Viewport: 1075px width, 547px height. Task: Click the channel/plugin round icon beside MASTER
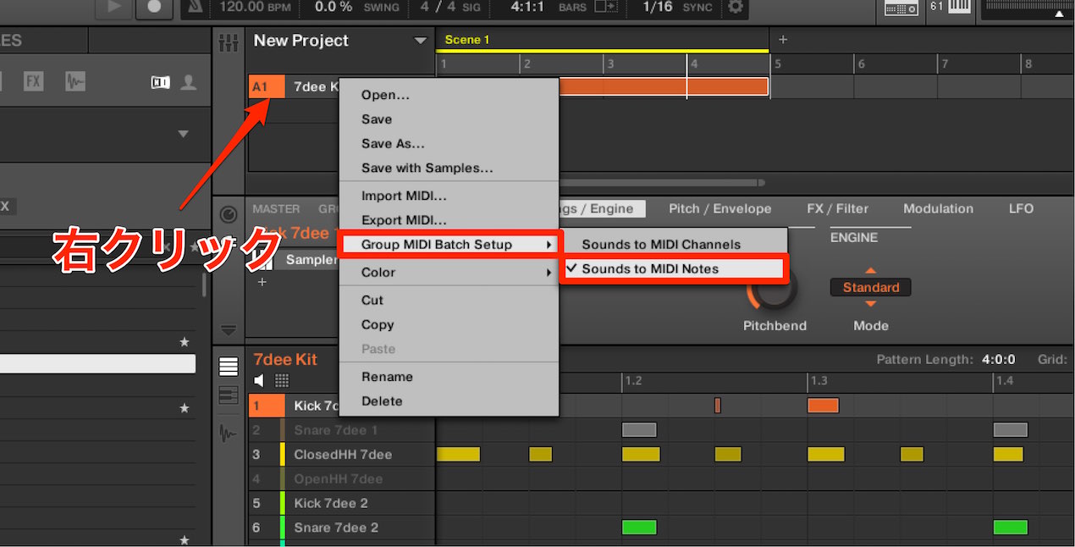pos(229,213)
